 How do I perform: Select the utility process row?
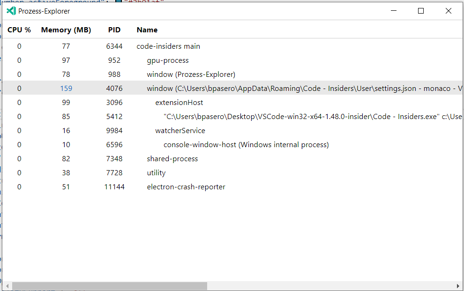tap(232, 173)
